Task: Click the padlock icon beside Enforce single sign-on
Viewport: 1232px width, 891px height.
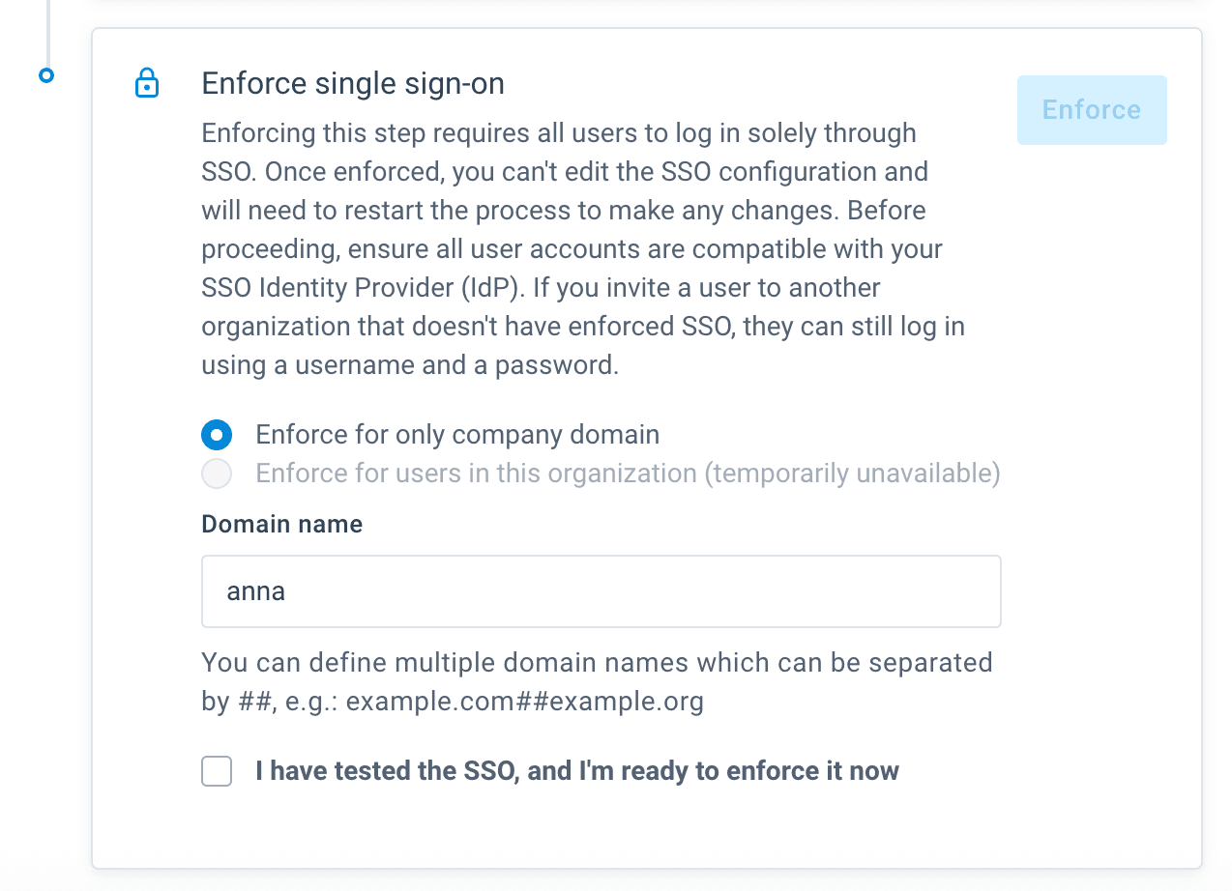Action: (x=146, y=83)
